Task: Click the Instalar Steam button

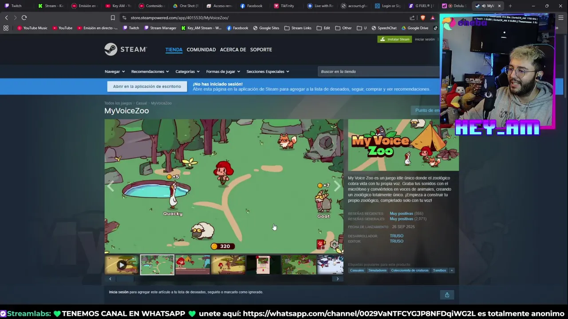Action: pyautogui.click(x=394, y=39)
